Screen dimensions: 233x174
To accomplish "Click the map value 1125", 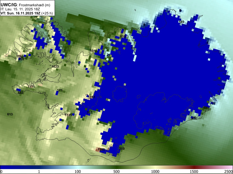I will click(x=69, y=115).
